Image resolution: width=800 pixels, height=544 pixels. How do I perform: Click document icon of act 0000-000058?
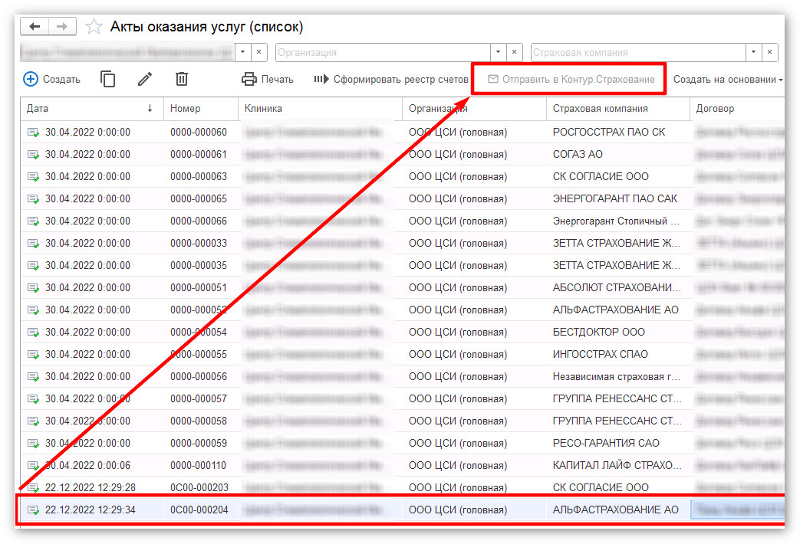click(x=33, y=421)
